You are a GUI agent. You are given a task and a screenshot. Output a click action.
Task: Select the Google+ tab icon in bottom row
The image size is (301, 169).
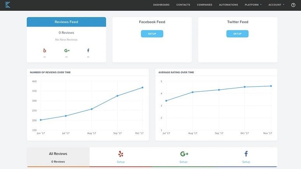[x=184, y=154]
